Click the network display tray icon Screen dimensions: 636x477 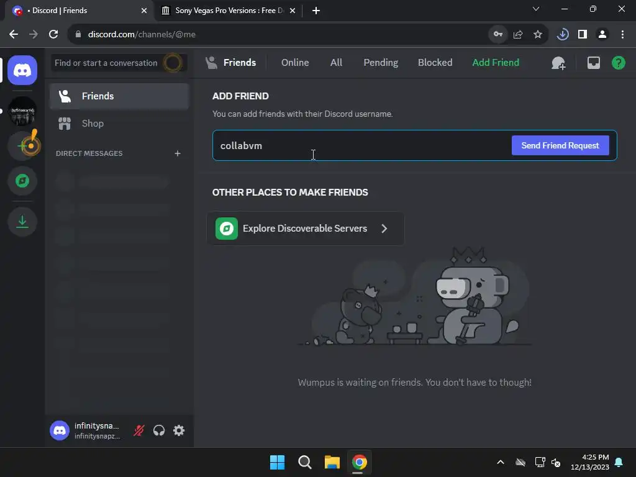540,462
